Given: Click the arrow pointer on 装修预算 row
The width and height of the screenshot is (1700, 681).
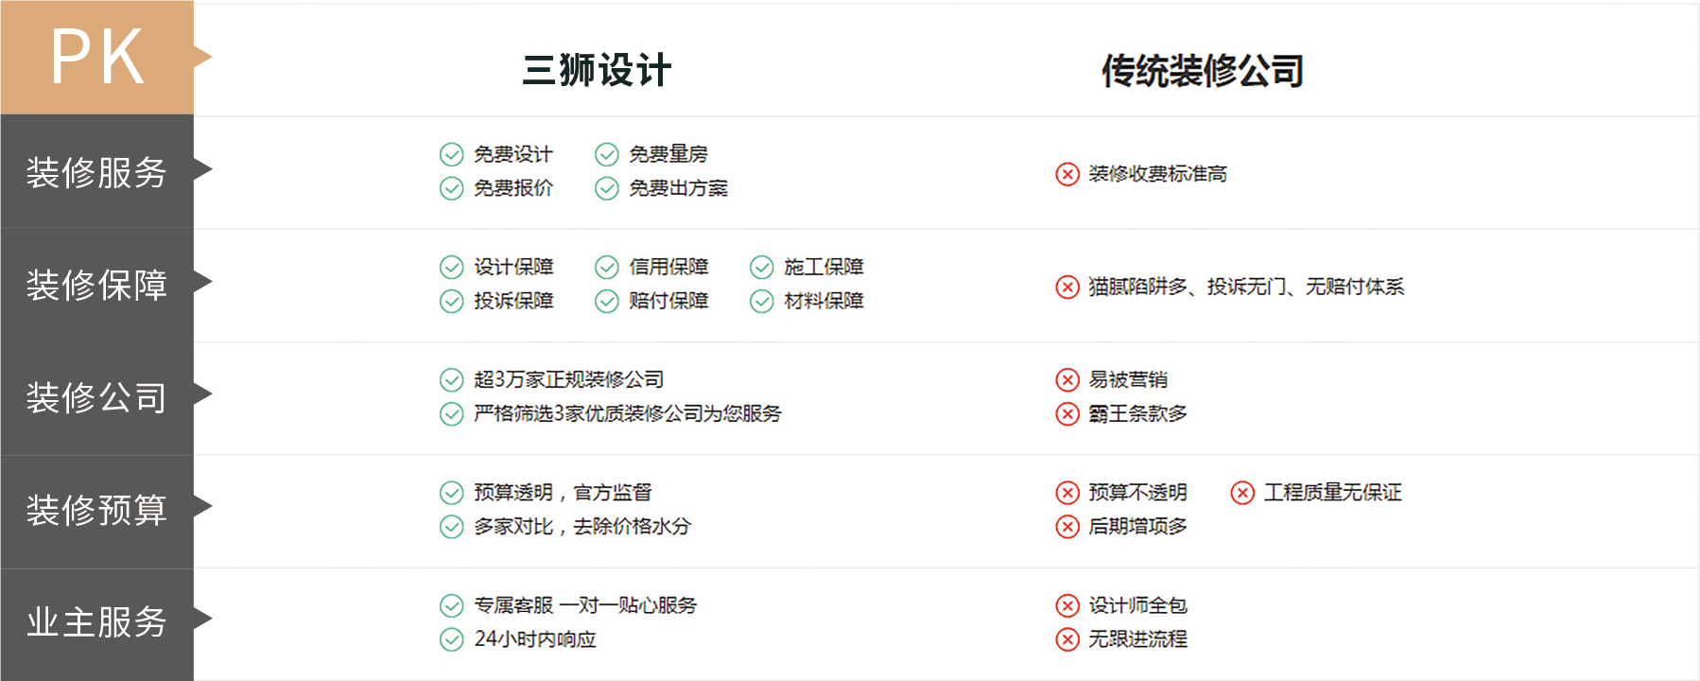Looking at the screenshot, I should [x=202, y=507].
